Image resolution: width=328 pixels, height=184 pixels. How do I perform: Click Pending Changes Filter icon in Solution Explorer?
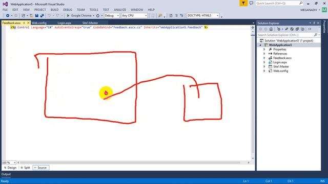[x=279, y=29]
